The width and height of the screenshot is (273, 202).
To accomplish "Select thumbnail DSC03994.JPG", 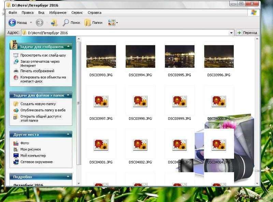I will tap(140, 56).
